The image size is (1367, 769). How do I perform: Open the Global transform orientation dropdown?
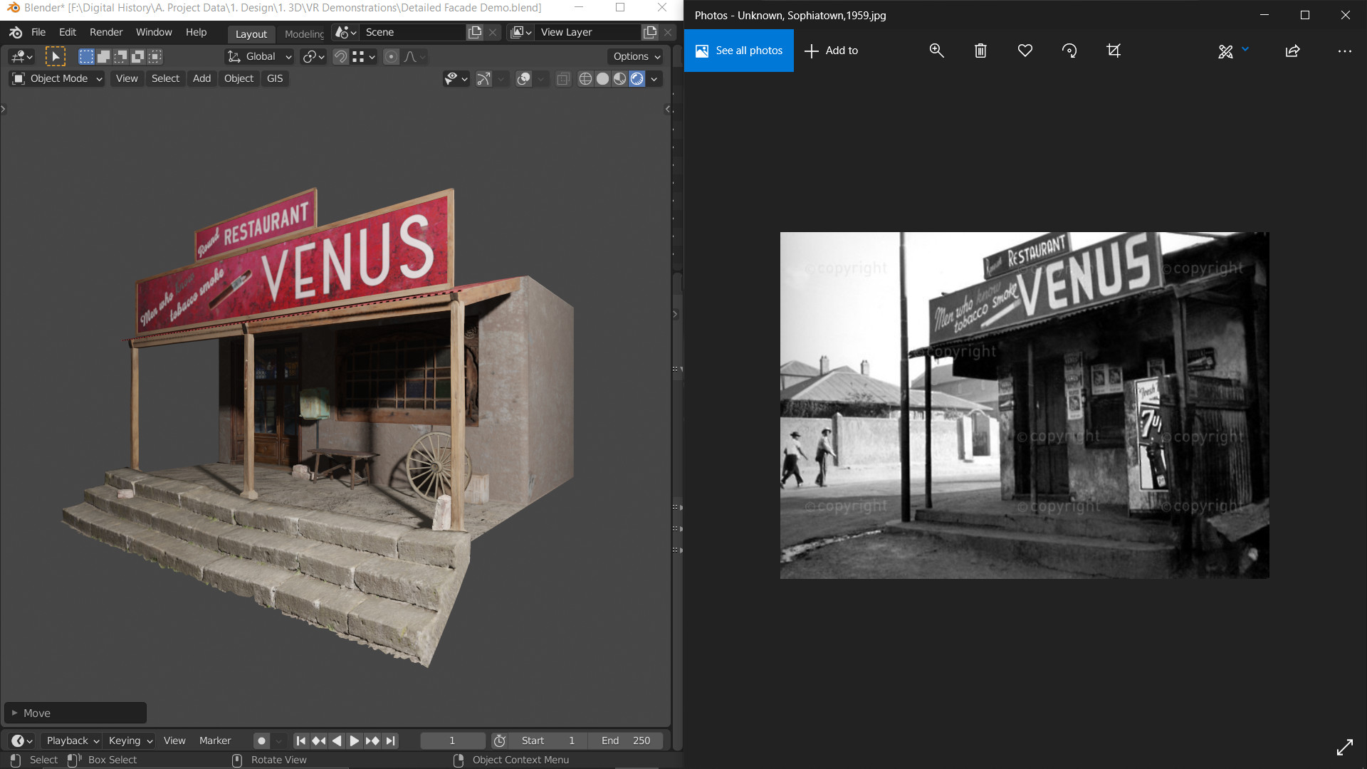point(260,57)
